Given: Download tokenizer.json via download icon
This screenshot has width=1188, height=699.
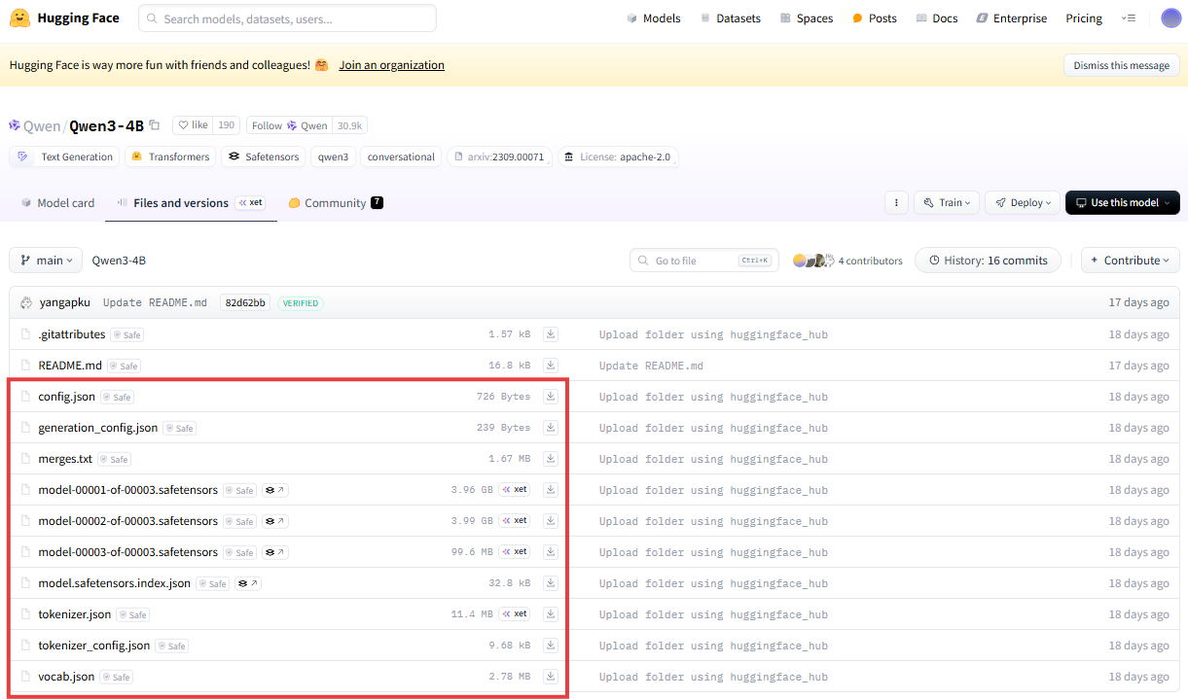Looking at the screenshot, I should pos(550,614).
